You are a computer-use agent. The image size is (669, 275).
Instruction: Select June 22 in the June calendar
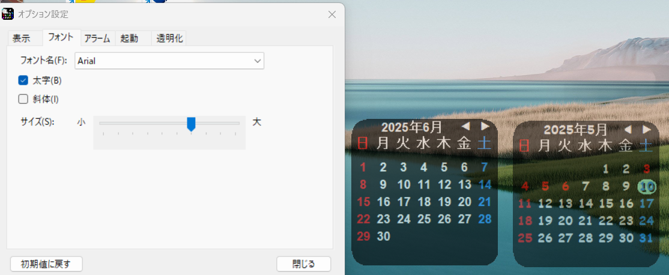[363, 219]
